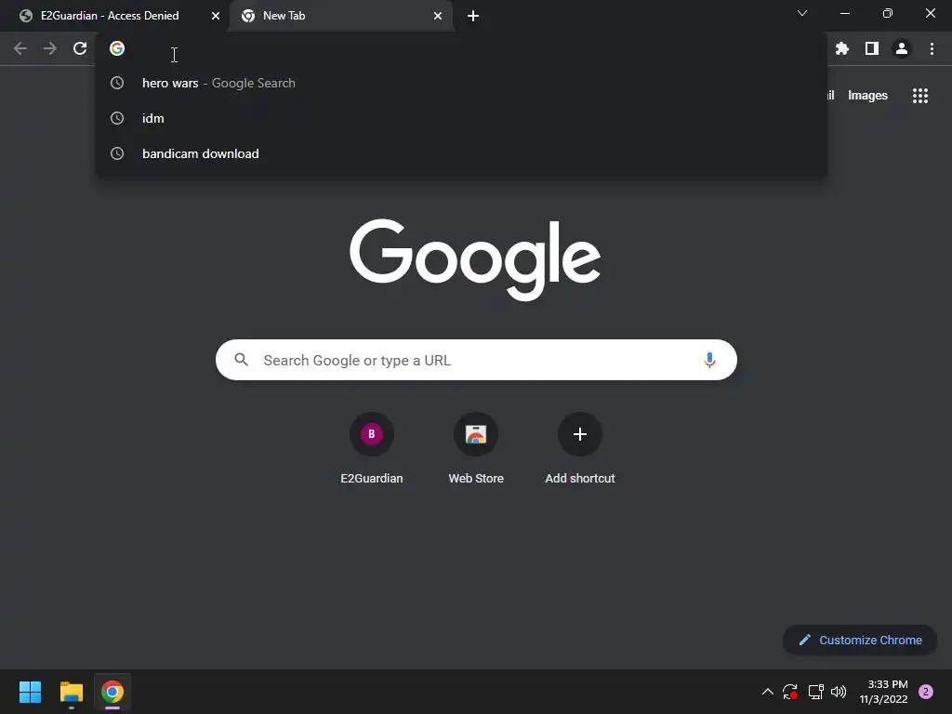Reload the page with the refresh icon
This screenshot has height=714, width=952.
[80, 48]
